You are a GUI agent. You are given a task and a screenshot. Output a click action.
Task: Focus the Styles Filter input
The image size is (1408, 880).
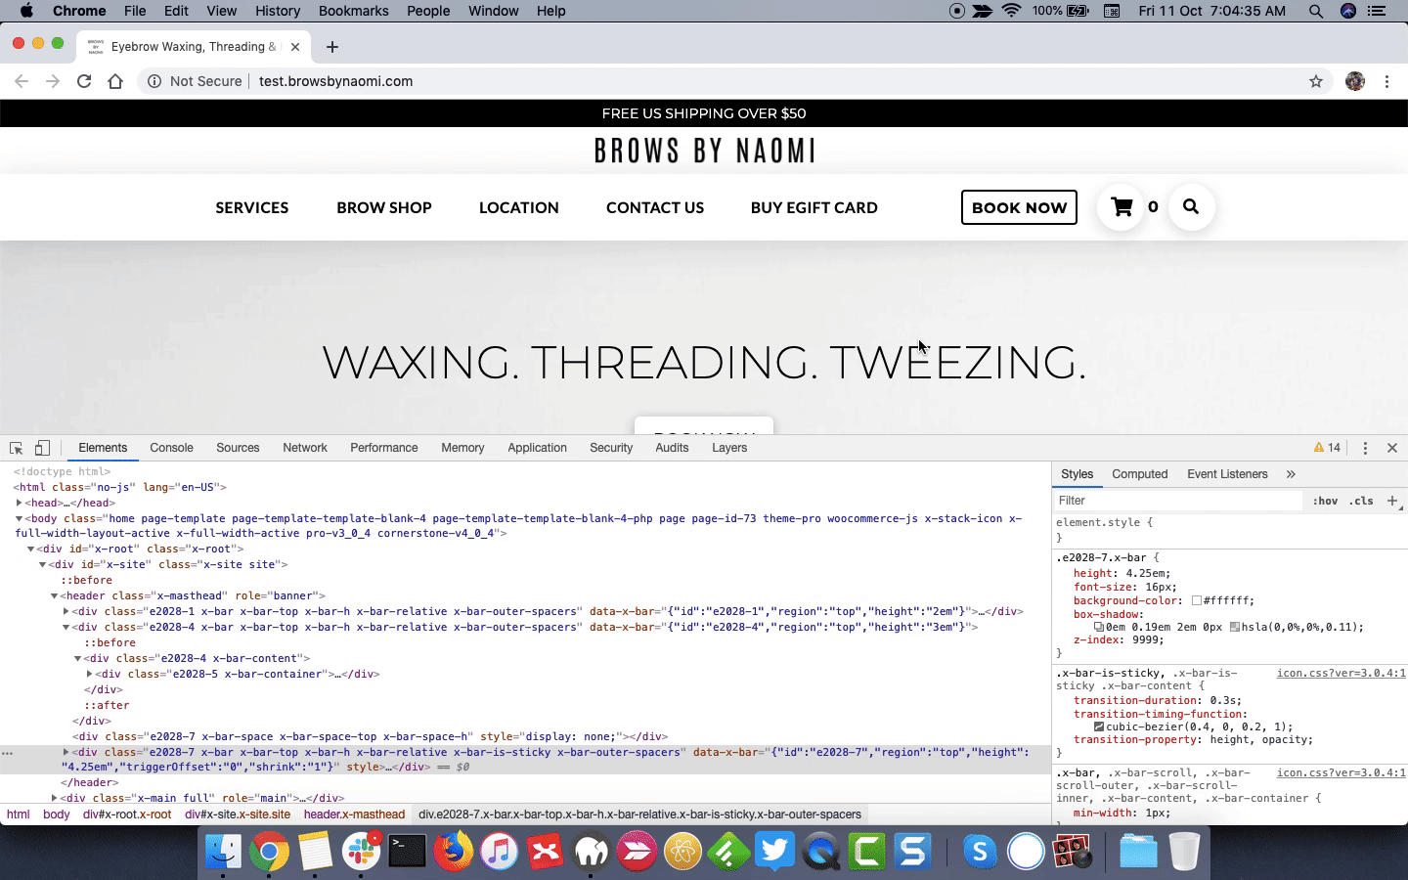[1178, 501]
